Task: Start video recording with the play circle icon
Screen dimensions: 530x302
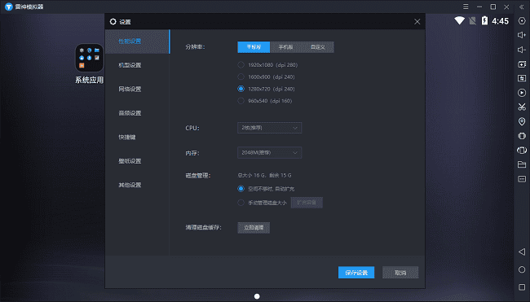Action: click(x=522, y=93)
